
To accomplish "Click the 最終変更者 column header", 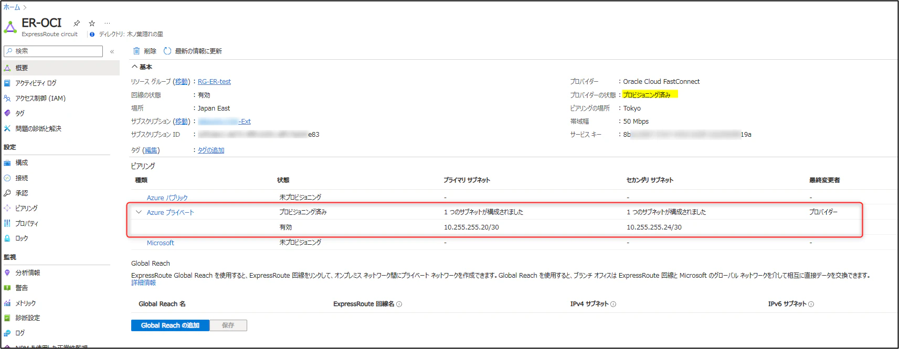I will coord(824,180).
